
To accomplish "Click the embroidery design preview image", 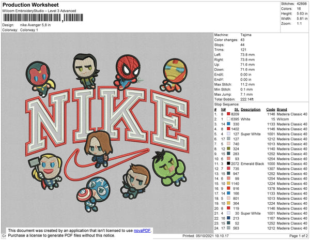I will [107, 133].
